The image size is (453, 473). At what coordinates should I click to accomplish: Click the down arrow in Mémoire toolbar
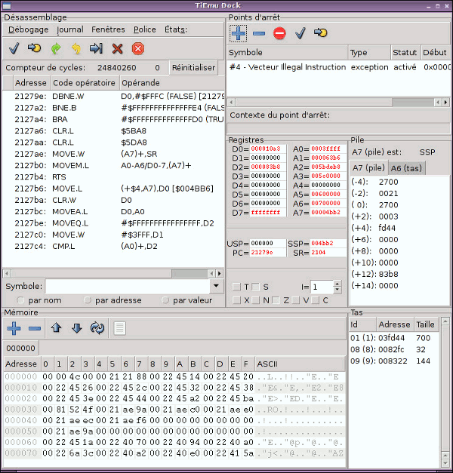pos(76,328)
